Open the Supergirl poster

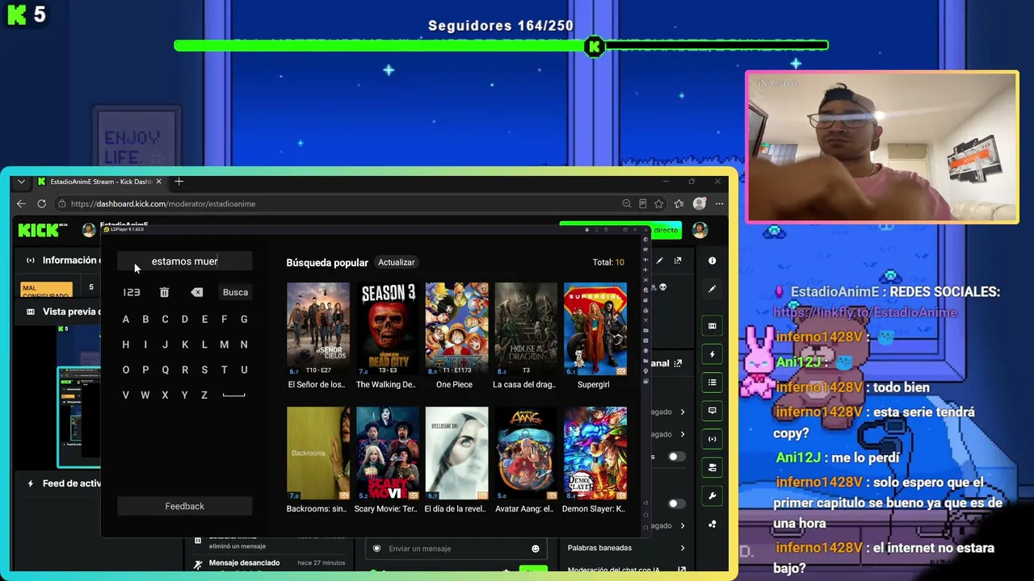pyautogui.click(x=595, y=329)
